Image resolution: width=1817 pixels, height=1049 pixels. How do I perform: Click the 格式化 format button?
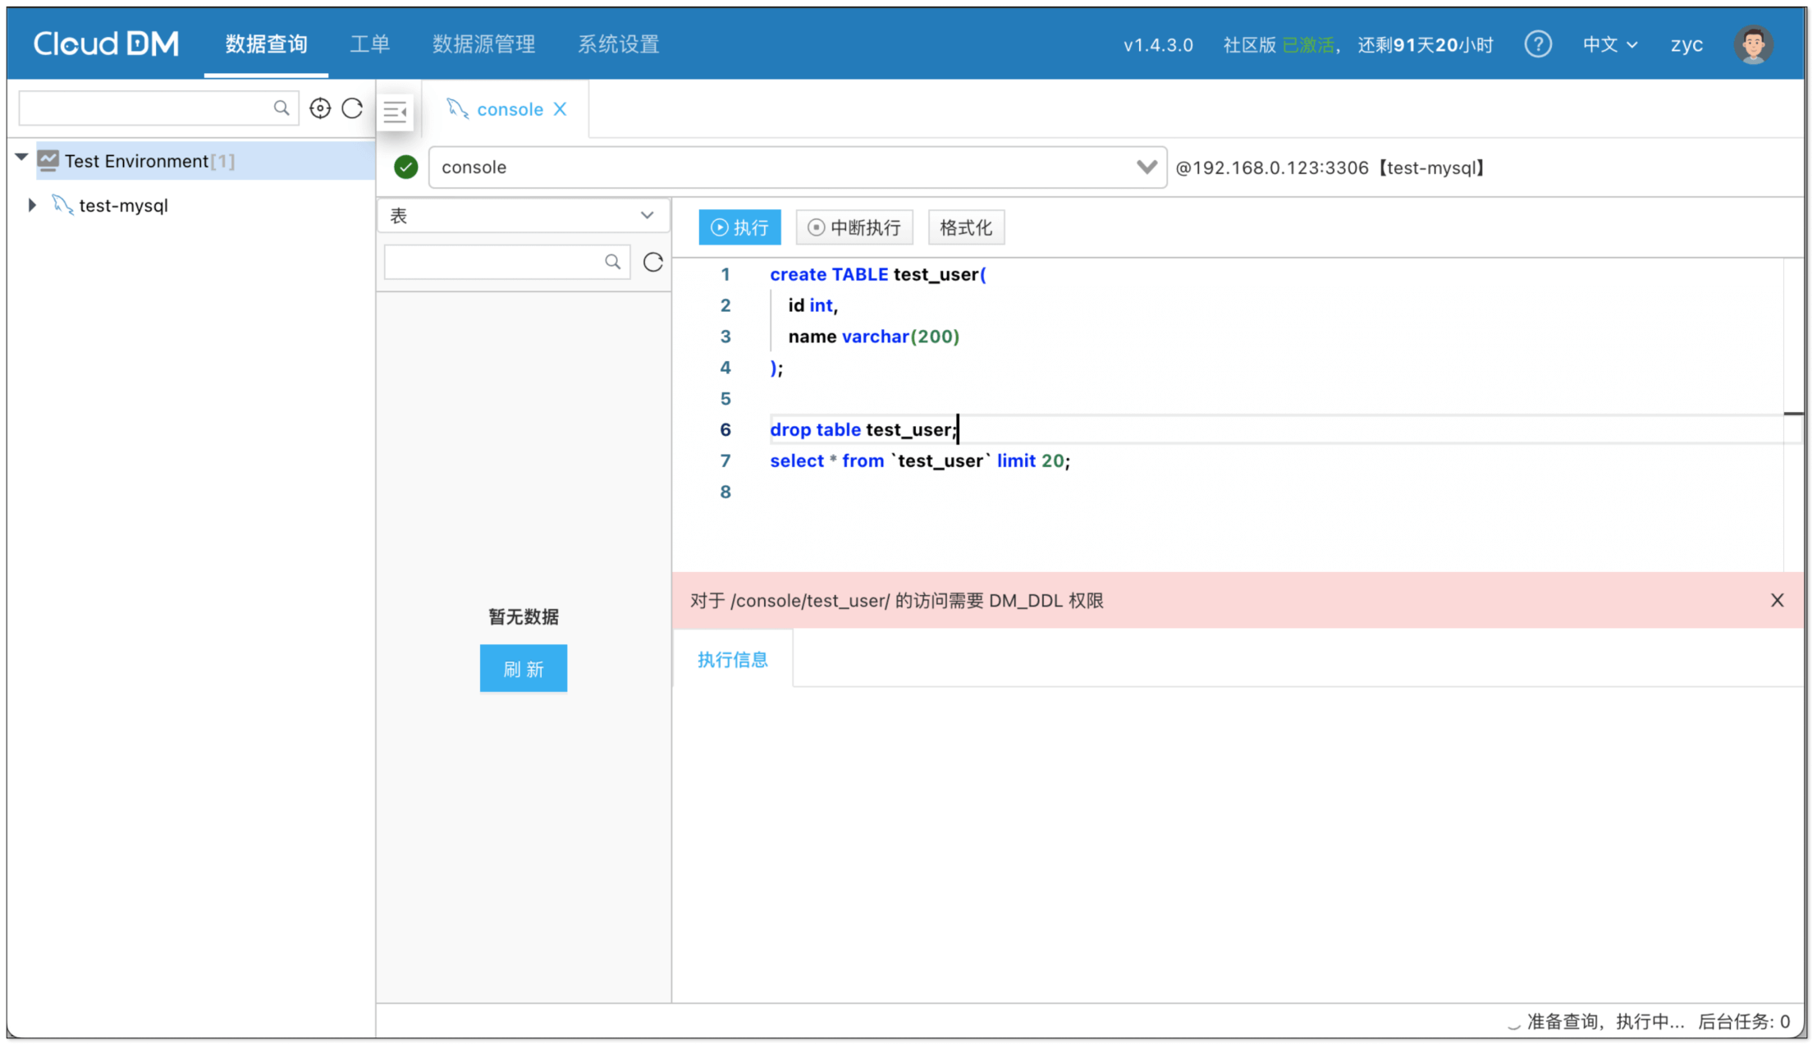[965, 227]
